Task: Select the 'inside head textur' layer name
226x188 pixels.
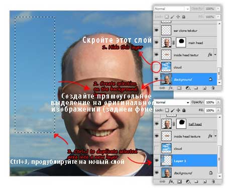Action: (x=186, y=55)
